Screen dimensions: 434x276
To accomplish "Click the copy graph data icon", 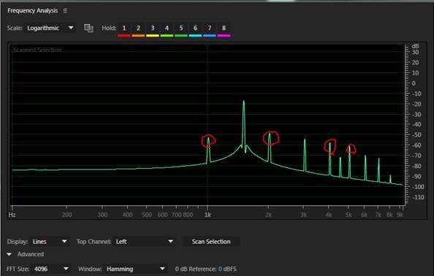I will 88,28.
